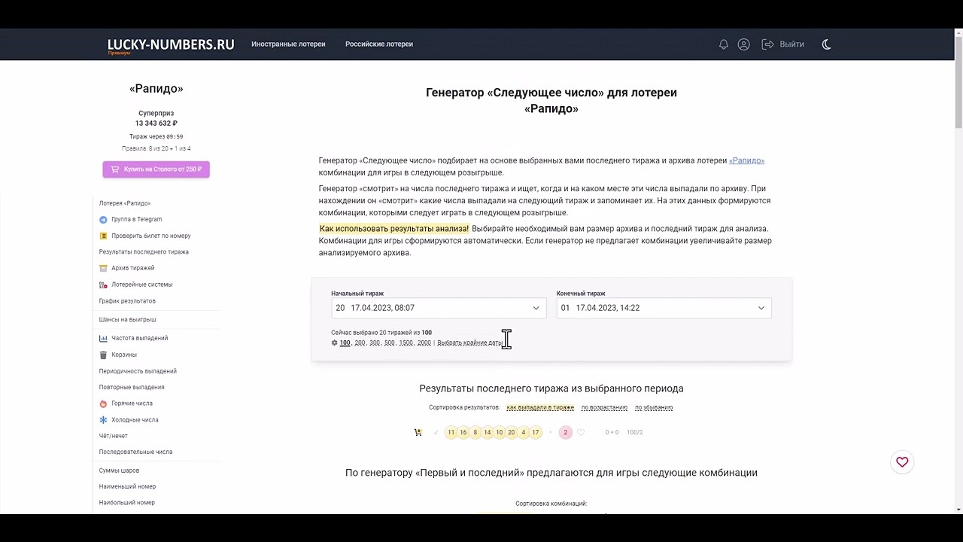Click the floating favorites heart button
The height and width of the screenshot is (542, 963).
pyautogui.click(x=902, y=461)
